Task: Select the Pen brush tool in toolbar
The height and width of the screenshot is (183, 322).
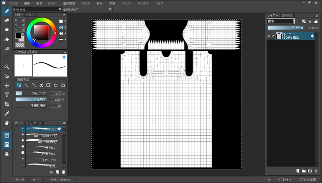Action: (x=7, y=11)
